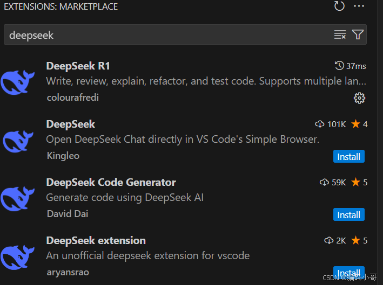The height and width of the screenshot is (285, 383).
Task: Click the Kingleo DeepSeek whale logo
Action: (18, 141)
